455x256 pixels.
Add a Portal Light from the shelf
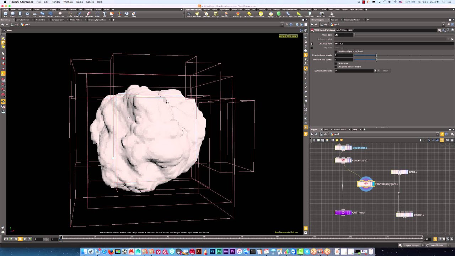coord(299,14)
